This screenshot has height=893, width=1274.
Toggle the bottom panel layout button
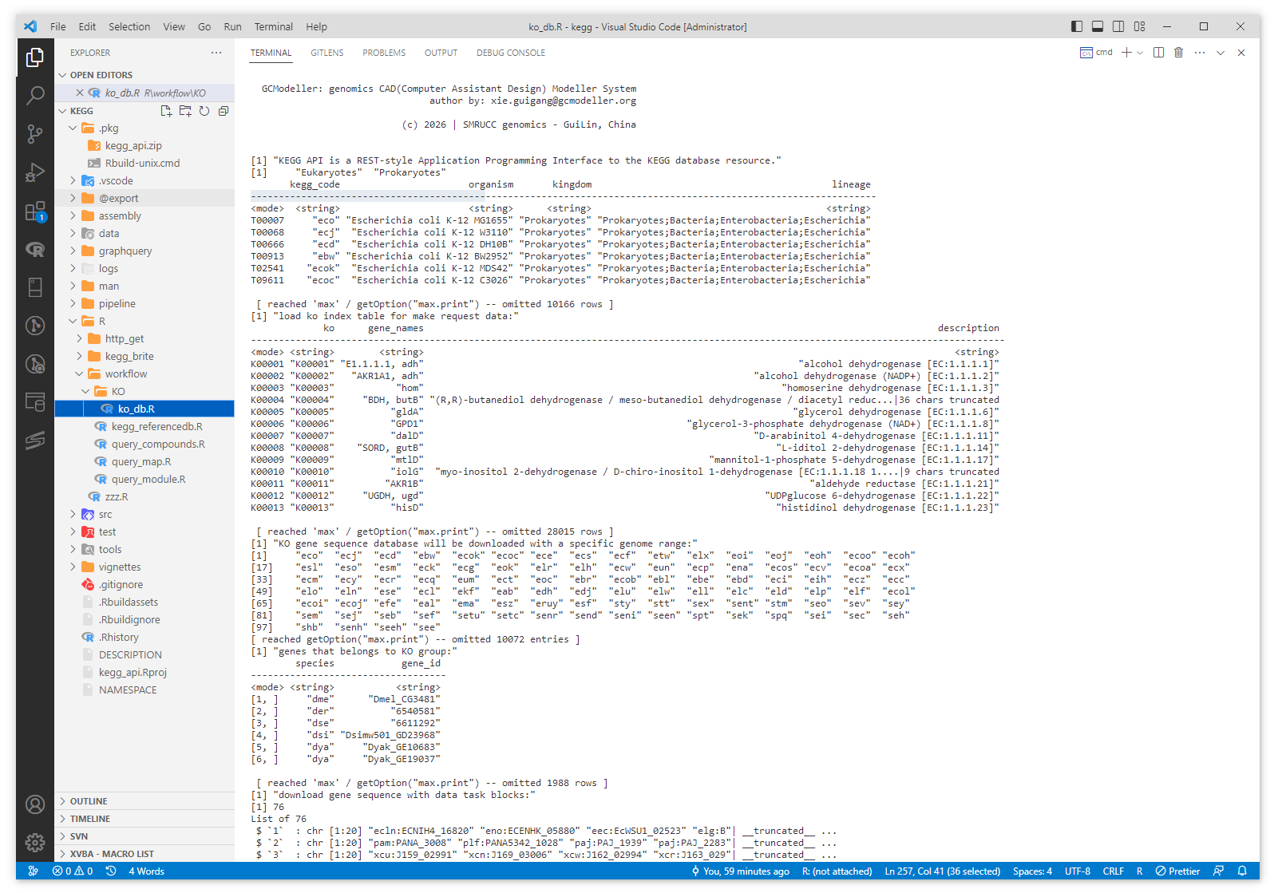pos(1098,26)
